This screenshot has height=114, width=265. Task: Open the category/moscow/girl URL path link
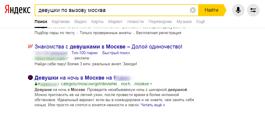pyautogui.click(x=105, y=84)
